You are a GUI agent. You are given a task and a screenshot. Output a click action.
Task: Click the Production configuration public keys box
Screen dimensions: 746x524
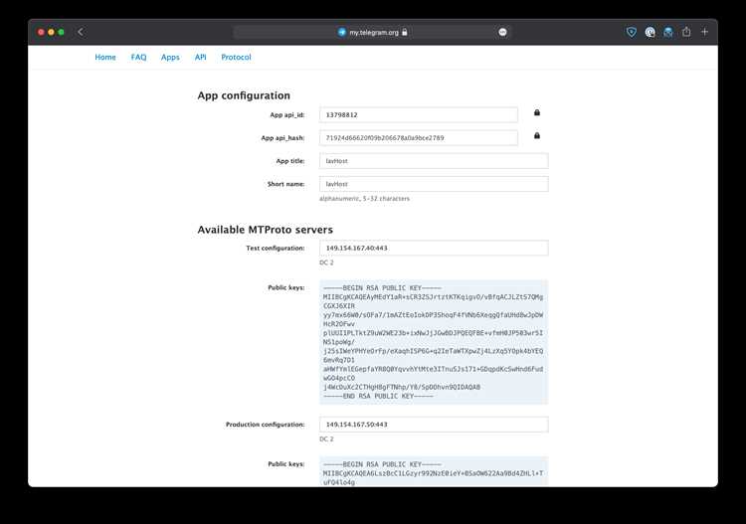[x=434, y=471]
